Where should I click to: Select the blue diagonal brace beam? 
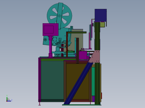pyautogui.click(x=78, y=83)
